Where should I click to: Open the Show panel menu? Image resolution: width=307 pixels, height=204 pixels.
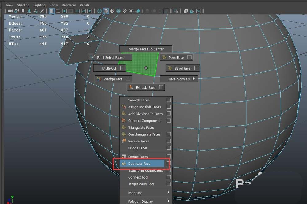[x=54, y=5]
